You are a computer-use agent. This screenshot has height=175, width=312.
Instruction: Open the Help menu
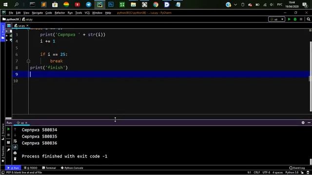[x=108, y=13]
